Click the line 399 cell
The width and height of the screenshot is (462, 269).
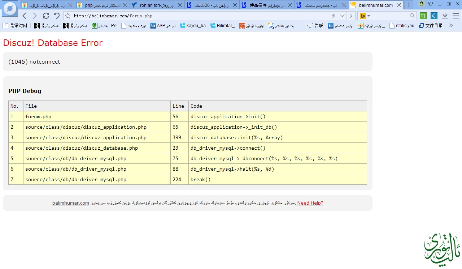(179, 137)
